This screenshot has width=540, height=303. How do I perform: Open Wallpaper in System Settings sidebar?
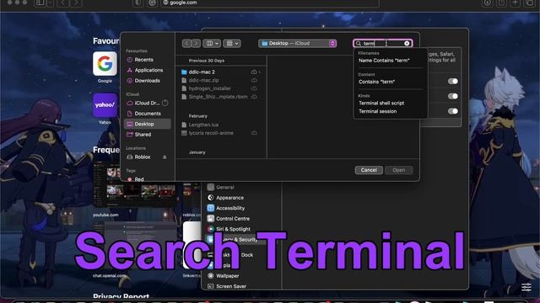(x=227, y=275)
